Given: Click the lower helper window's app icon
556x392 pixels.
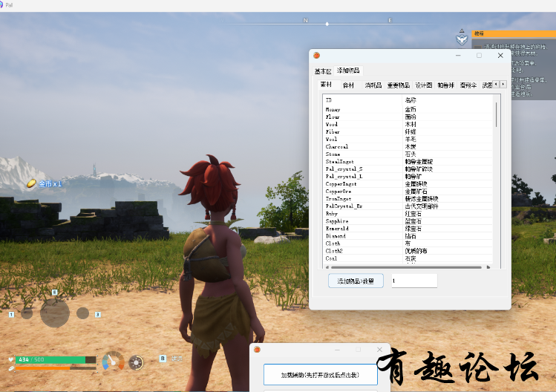Looking at the screenshot, I should [x=257, y=350].
